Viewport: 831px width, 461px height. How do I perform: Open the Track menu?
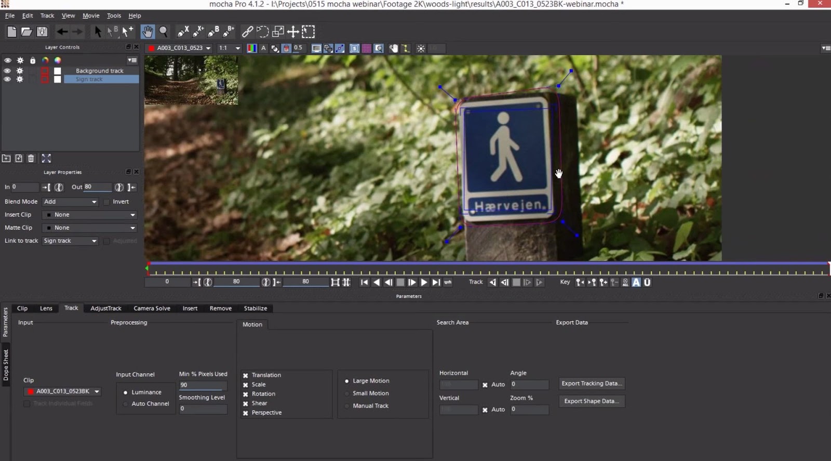click(x=47, y=16)
